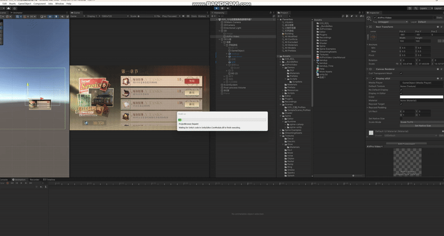Select the Inspector panel tab
The height and width of the screenshot is (236, 444).
tap(373, 13)
